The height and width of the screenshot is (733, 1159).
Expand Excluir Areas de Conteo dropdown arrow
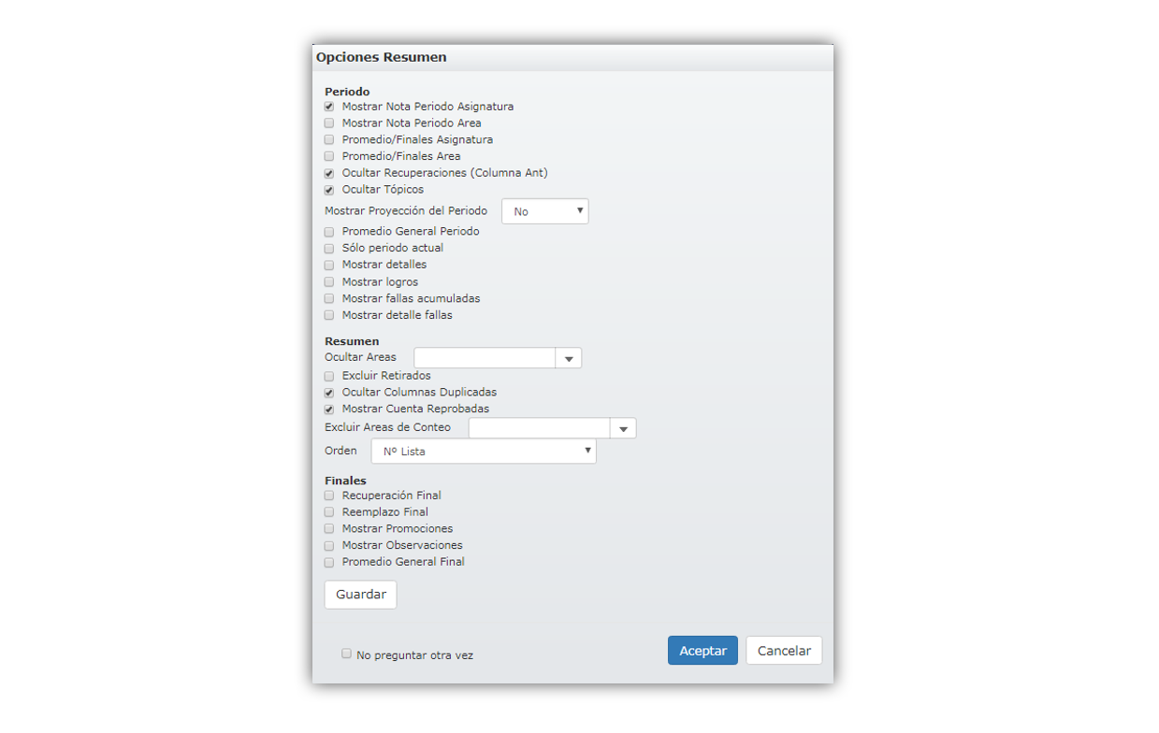pyautogui.click(x=623, y=428)
